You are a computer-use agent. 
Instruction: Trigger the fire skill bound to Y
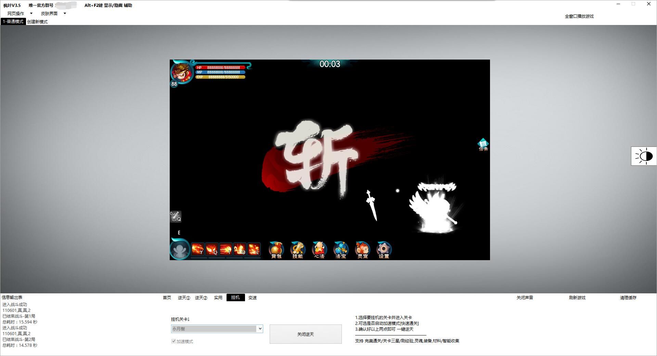tap(197, 249)
